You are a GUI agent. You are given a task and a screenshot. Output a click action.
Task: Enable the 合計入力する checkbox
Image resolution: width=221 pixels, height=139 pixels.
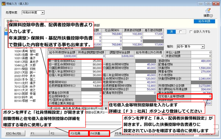pos(191,32)
